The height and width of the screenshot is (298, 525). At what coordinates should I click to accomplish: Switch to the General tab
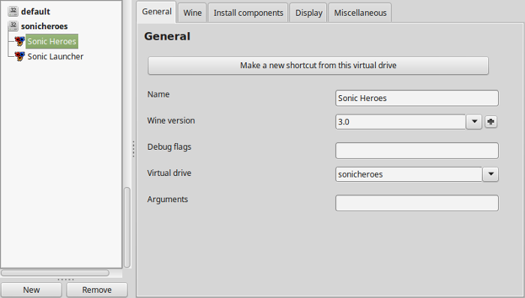tap(157, 12)
